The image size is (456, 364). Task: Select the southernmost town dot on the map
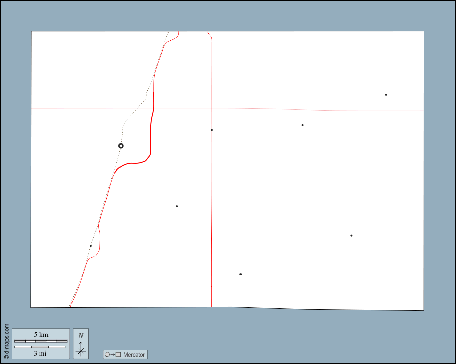(x=241, y=274)
